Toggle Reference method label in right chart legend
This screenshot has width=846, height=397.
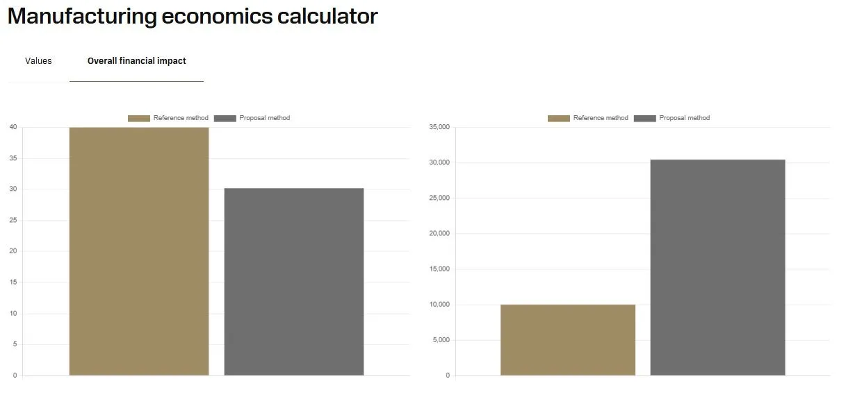point(600,118)
